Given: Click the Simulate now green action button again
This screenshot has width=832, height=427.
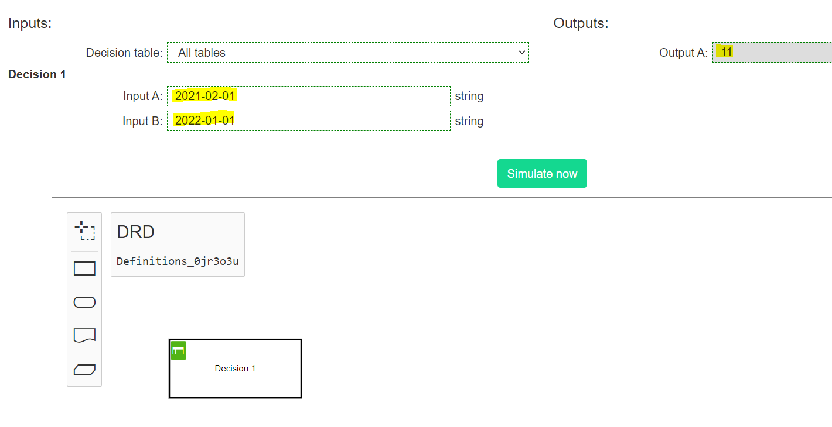Looking at the screenshot, I should (x=542, y=173).
